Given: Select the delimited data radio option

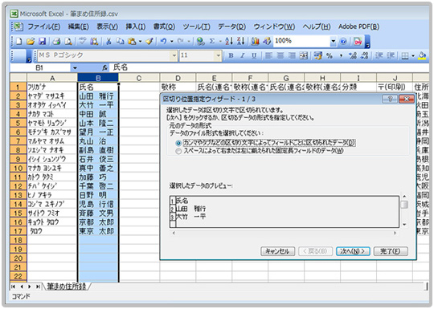Looking at the screenshot, I should [x=178, y=143].
